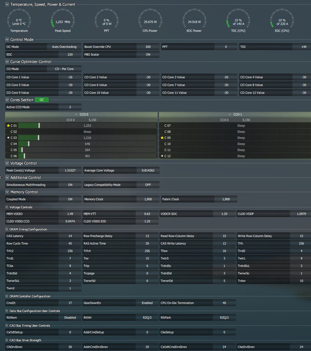Select the sleeping core C 02 row

[x=81, y=132]
